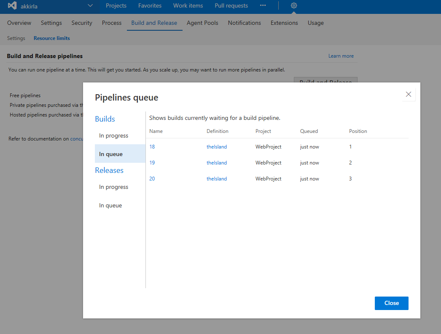
Task: Click WebProject in build 20 row
Action: pyautogui.click(x=268, y=179)
